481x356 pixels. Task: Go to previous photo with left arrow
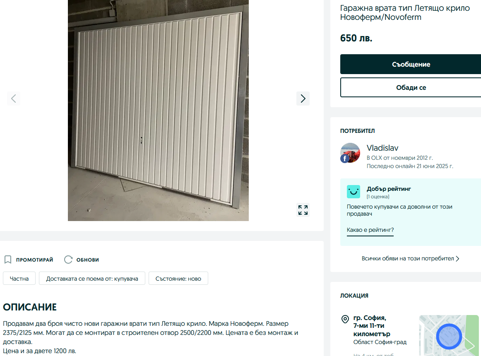14,99
